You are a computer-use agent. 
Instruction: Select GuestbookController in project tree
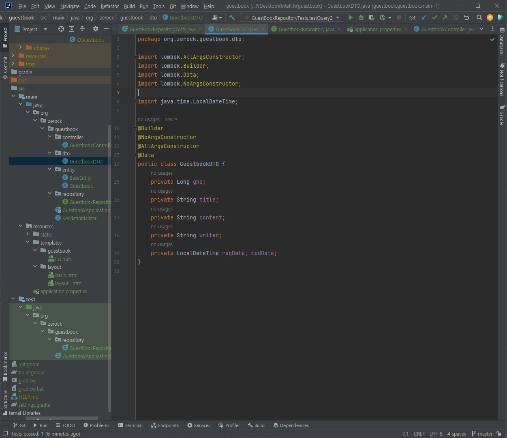click(x=86, y=145)
